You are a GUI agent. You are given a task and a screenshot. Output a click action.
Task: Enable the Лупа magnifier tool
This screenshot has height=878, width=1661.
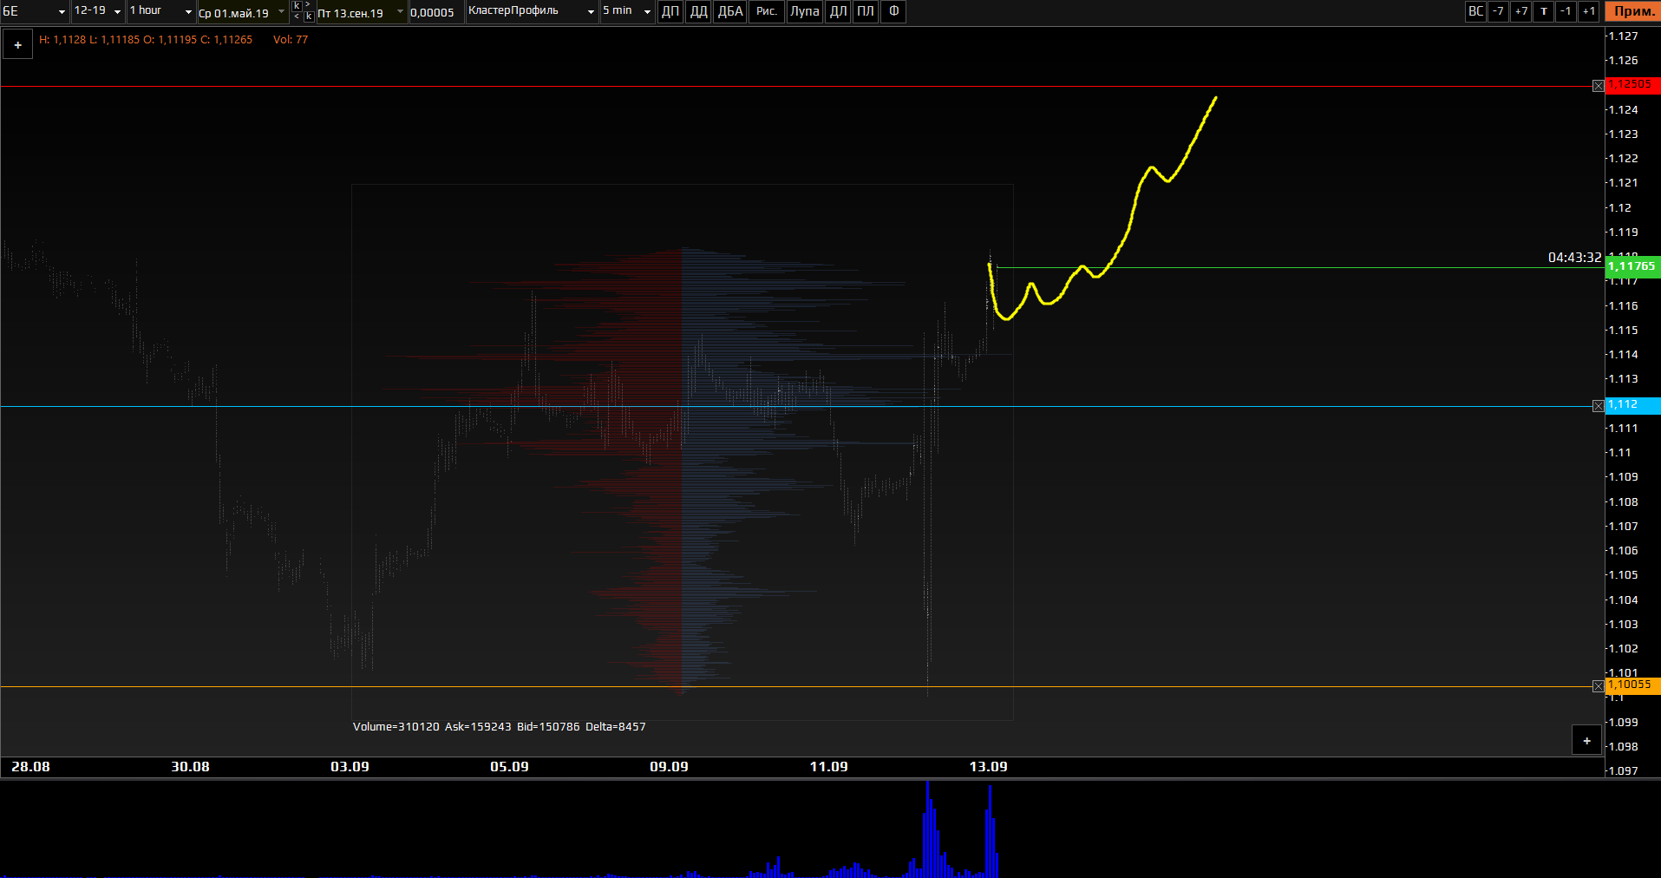click(804, 11)
